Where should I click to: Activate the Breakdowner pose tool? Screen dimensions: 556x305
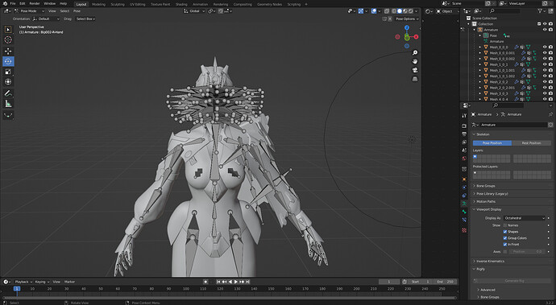8,115
